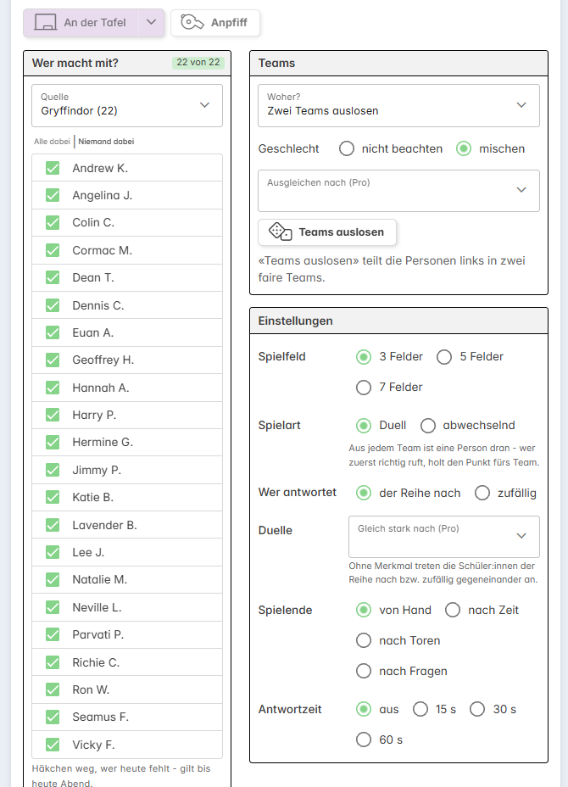Uncheck Angelina J. checkbox
Viewport: 568px width, 787px height.
coord(53,195)
